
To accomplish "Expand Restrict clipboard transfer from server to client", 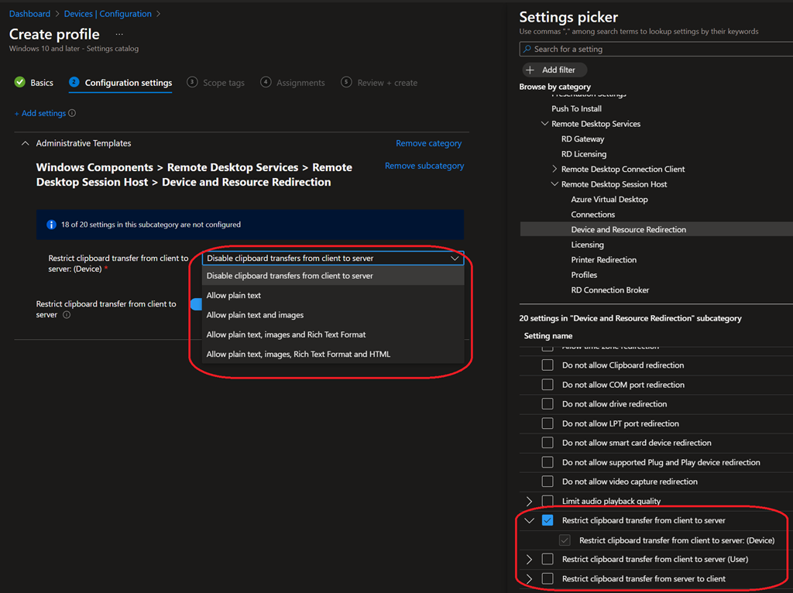I will [x=530, y=579].
